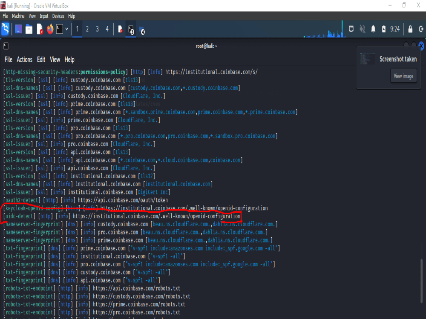Open the terminal Edit menu

click(x=41, y=60)
